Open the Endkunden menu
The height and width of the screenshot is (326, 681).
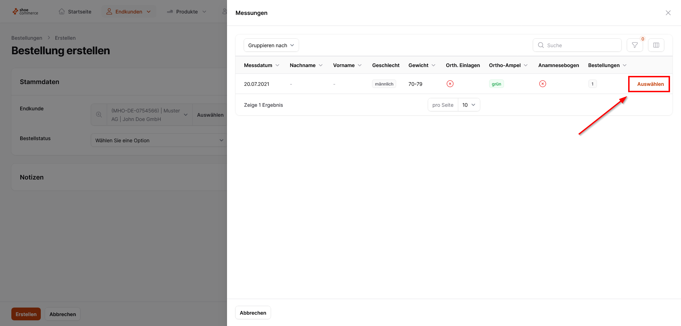point(129,12)
